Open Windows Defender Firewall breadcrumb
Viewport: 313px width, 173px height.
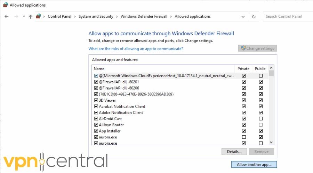144,17
